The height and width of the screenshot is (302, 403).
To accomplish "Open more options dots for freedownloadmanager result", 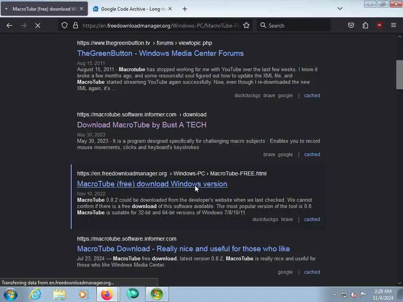I will pos(299,219).
